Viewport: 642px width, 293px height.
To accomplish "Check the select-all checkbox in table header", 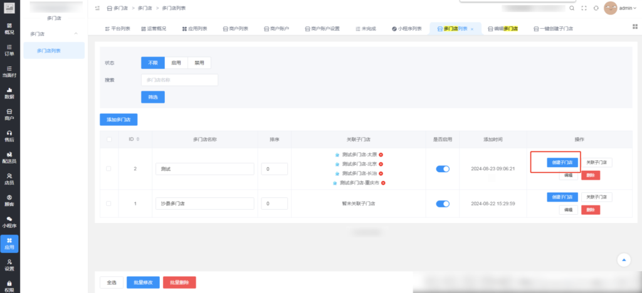I will [x=109, y=140].
